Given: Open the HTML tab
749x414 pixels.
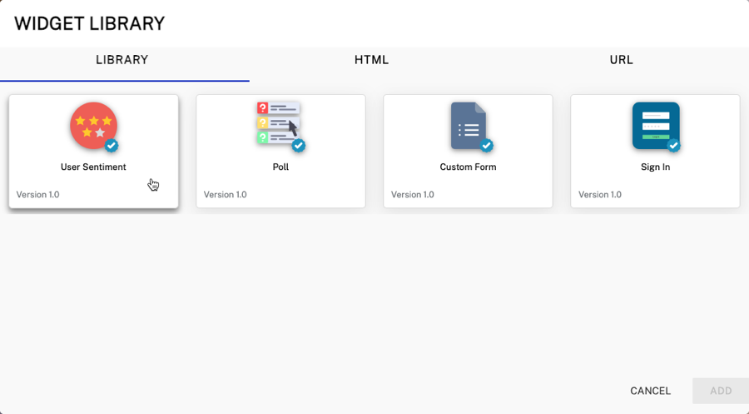Looking at the screenshot, I should pyautogui.click(x=371, y=60).
